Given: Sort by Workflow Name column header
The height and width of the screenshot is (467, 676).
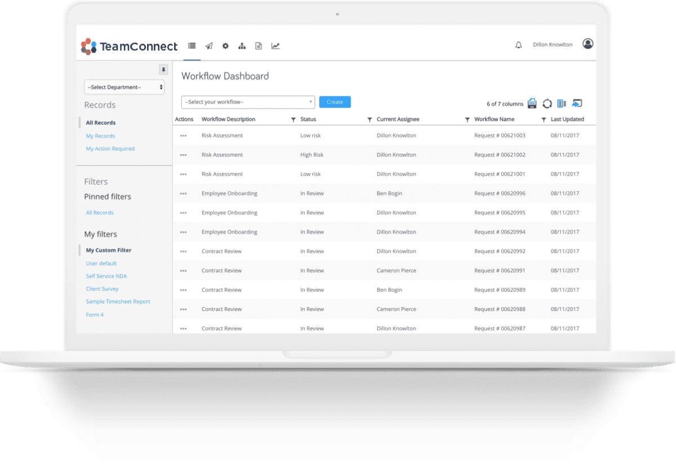Looking at the screenshot, I should [494, 119].
